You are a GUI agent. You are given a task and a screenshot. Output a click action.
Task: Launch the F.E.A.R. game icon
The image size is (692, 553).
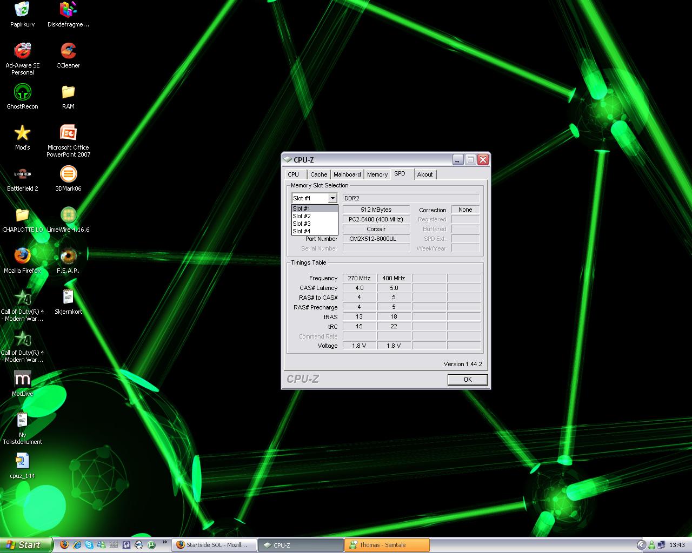pos(68,261)
